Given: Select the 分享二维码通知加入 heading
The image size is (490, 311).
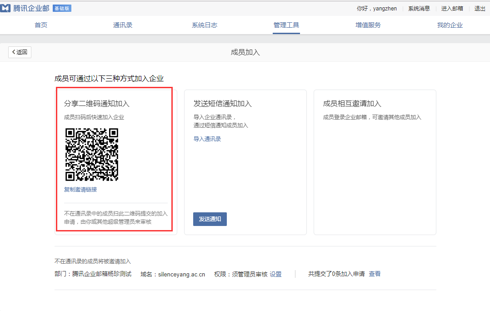Looking at the screenshot, I should (x=96, y=104).
